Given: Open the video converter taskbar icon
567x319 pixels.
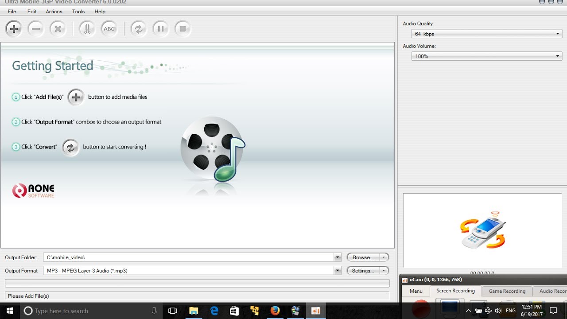Looking at the screenshot, I should click(295, 311).
